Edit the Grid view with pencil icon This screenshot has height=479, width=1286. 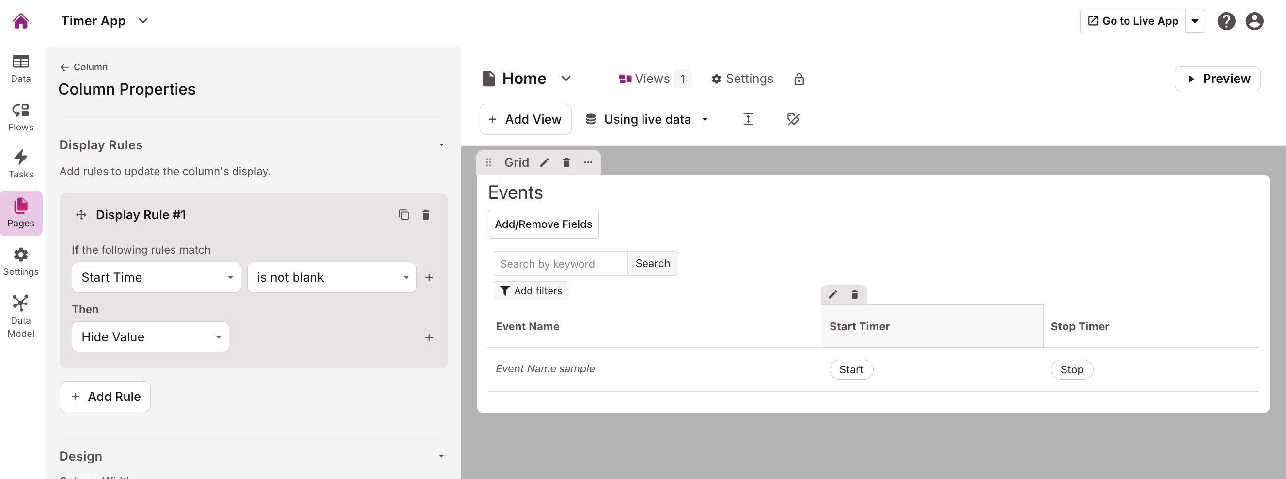coord(544,162)
